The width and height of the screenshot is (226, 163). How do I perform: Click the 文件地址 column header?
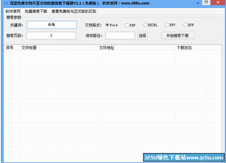coord(136,48)
